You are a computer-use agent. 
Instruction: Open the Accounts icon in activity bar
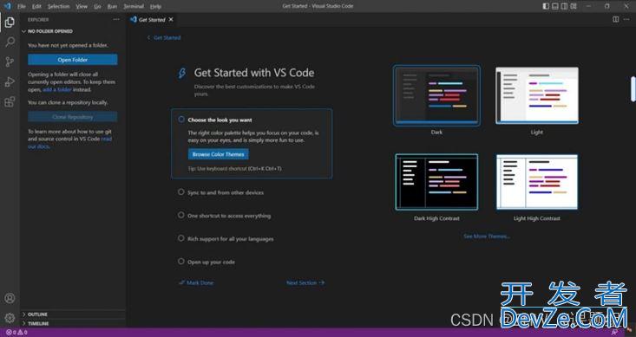(x=10, y=298)
